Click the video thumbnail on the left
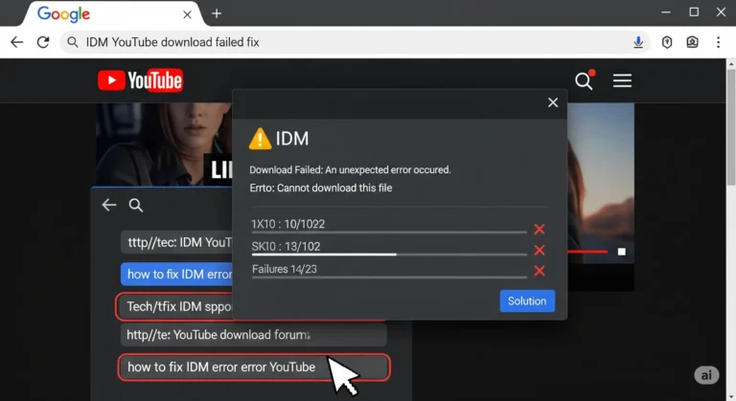 click(x=164, y=145)
